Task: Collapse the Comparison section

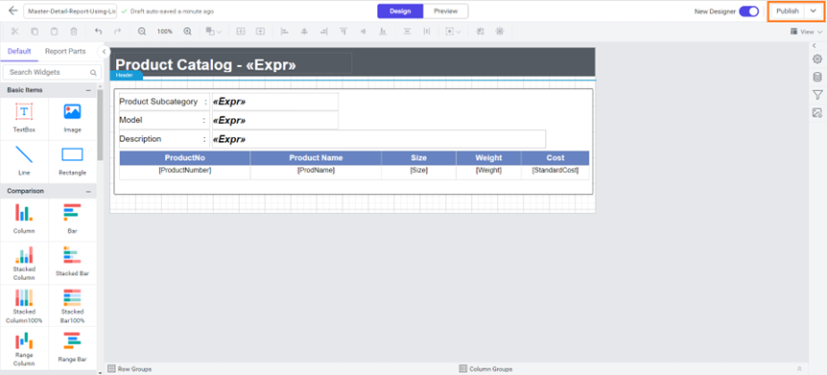Action: [88, 191]
